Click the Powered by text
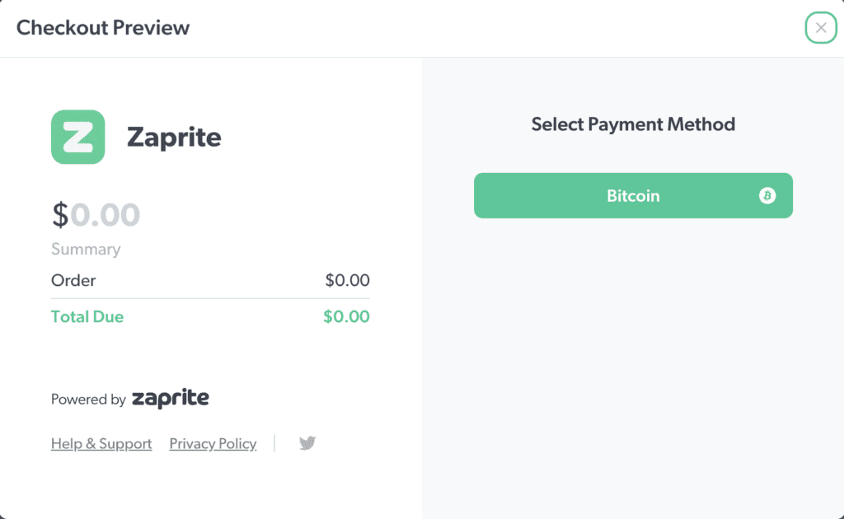The height and width of the screenshot is (519, 844). tap(88, 400)
